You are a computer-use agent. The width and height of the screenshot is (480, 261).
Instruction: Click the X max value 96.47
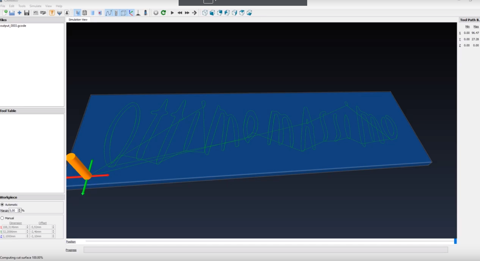pyautogui.click(x=475, y=33)
